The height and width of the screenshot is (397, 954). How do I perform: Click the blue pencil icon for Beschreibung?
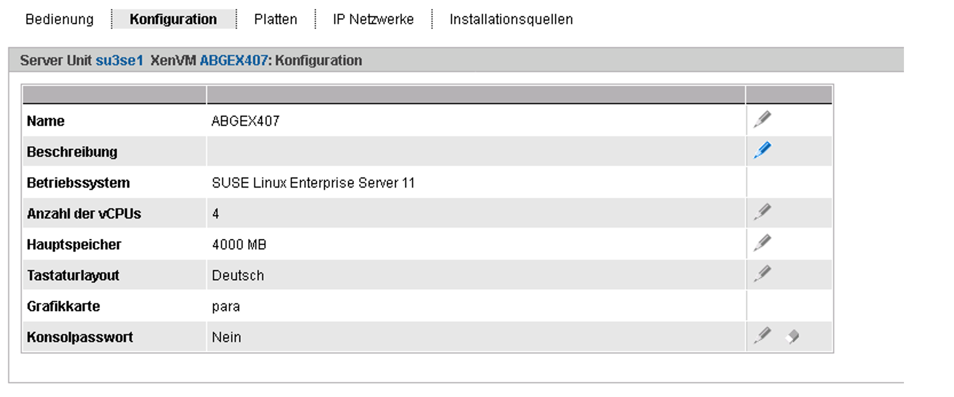pos(762,150)
